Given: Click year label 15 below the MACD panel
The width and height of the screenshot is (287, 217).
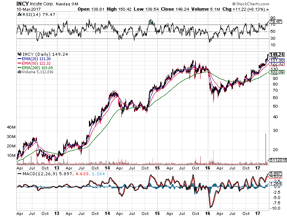Looking at the screenshot, I should [157, 213].
